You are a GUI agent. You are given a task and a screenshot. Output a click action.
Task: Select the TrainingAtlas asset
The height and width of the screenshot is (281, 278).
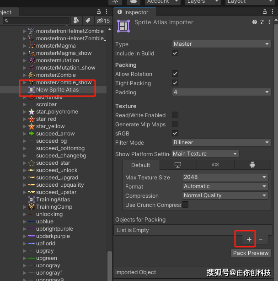pos(53,200)
